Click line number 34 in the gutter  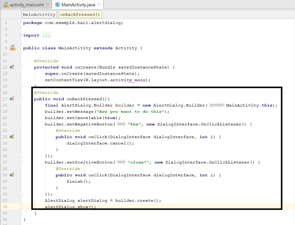[5, 207]
